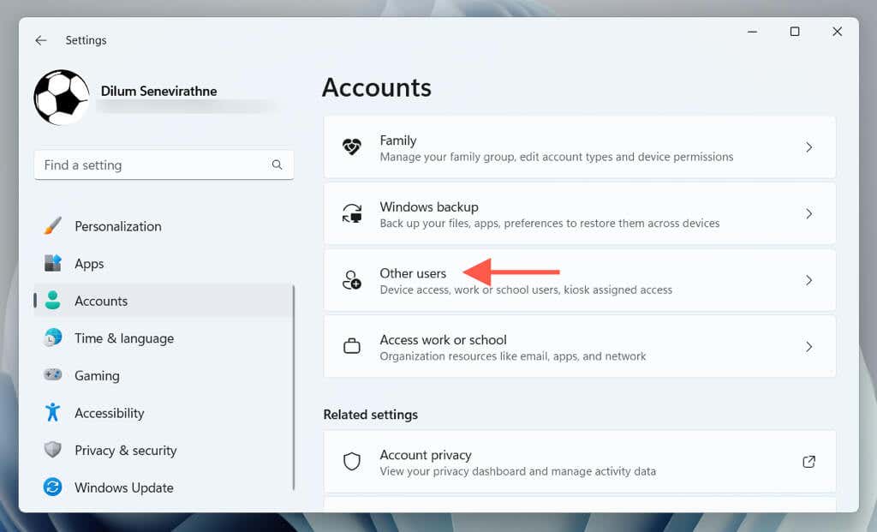Click the Settings window title text
Screen dimensions: 877x532
[86, 40]
